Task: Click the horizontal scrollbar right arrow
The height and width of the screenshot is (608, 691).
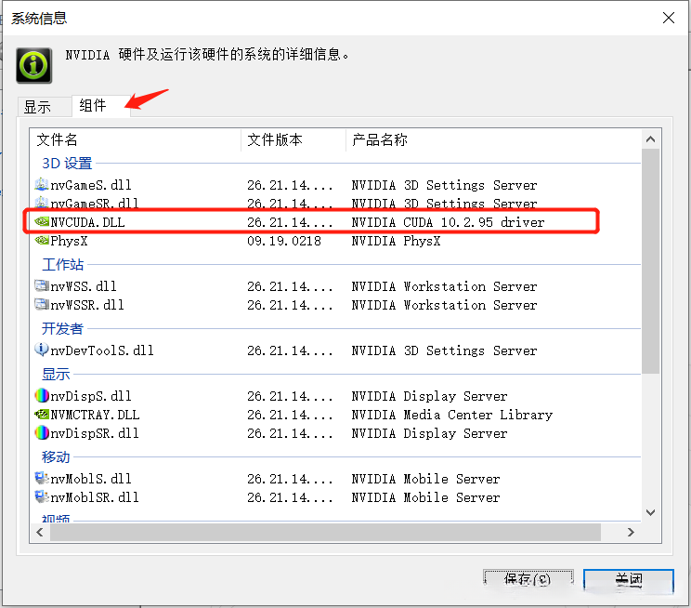Action: click(631, 532)
